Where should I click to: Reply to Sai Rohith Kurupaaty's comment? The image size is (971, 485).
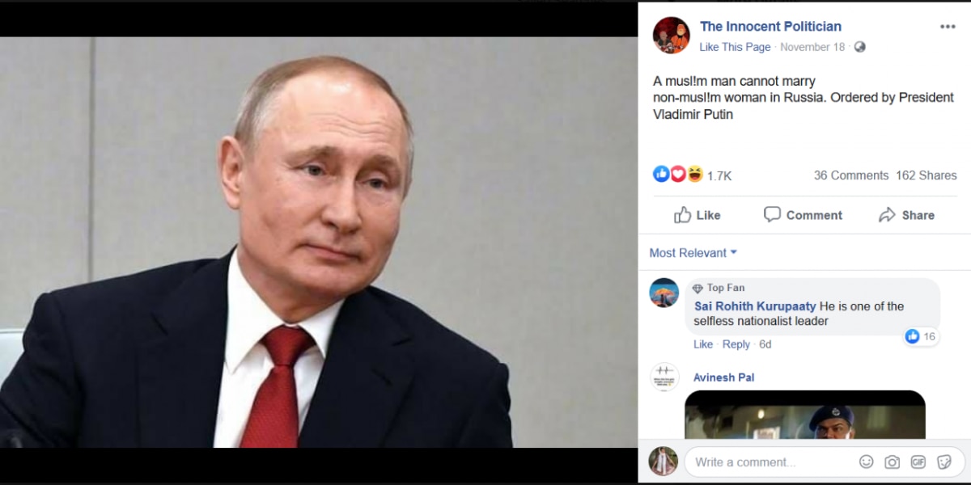click(736, 344)
